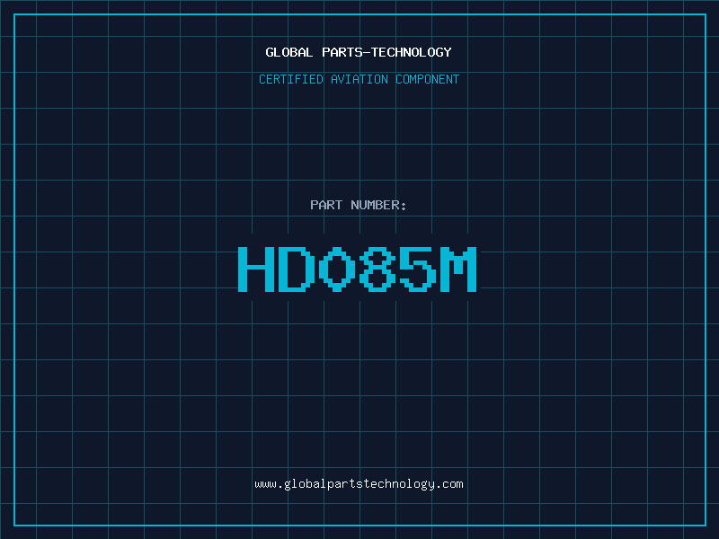
Task: Select the CERTIFIED AVIATION COMPONENT subtitle
Action: pos(359,79)
